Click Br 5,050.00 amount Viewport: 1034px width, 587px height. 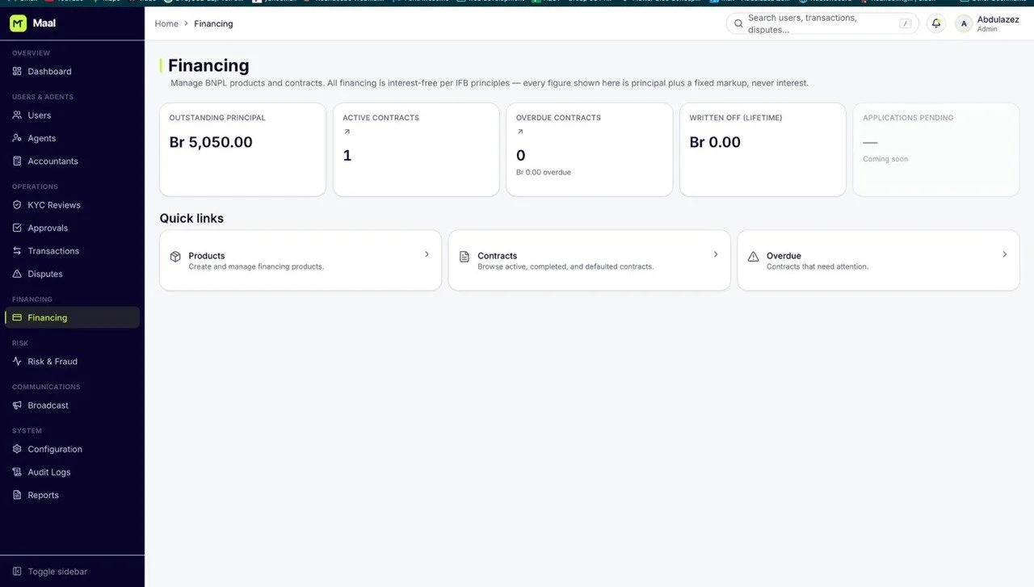pos(211,142)
